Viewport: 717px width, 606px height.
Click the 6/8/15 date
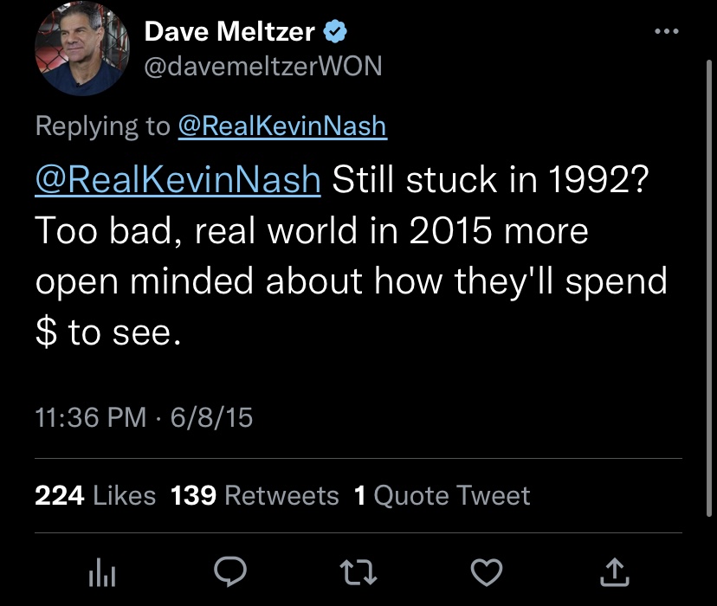[x=211, y=417]
